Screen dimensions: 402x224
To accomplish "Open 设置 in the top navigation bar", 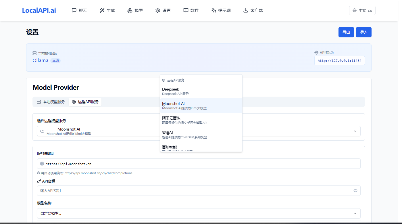I will coord(163,10).
